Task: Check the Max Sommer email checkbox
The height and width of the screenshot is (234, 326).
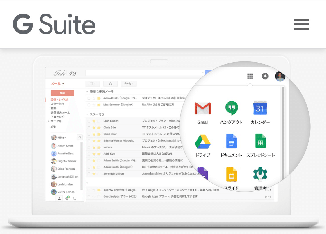Action: (x=89, y=105)
